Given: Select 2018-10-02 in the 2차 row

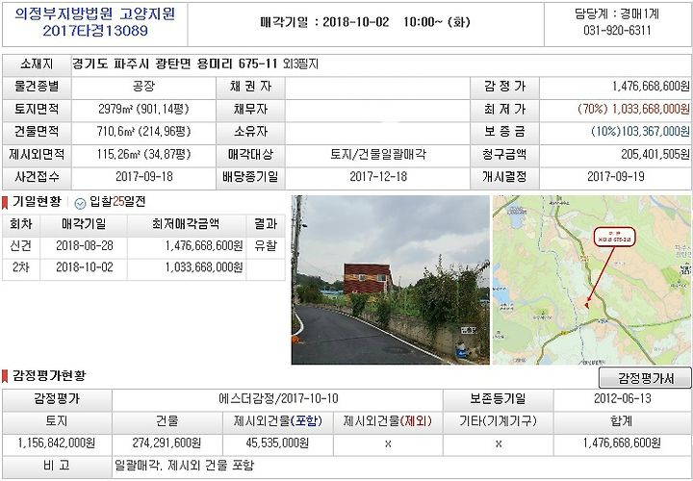Looking at the screenshot, I should [x=85, y=267].
